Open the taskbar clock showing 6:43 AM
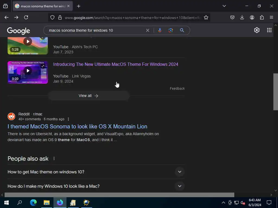Screen dimensions: 278x208 click(x=255, y=203)
